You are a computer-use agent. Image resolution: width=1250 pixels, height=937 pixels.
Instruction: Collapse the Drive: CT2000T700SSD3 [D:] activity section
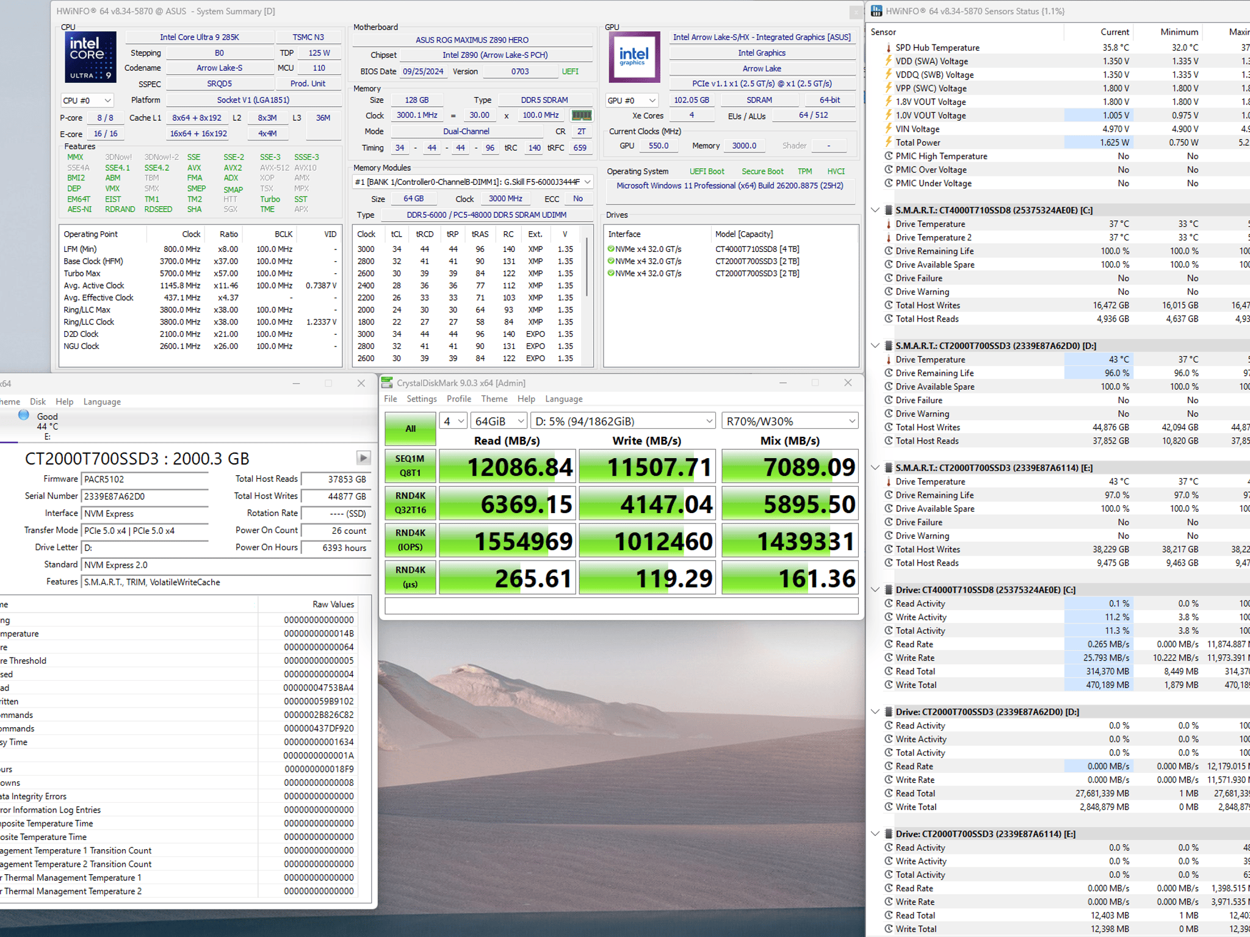875,712
